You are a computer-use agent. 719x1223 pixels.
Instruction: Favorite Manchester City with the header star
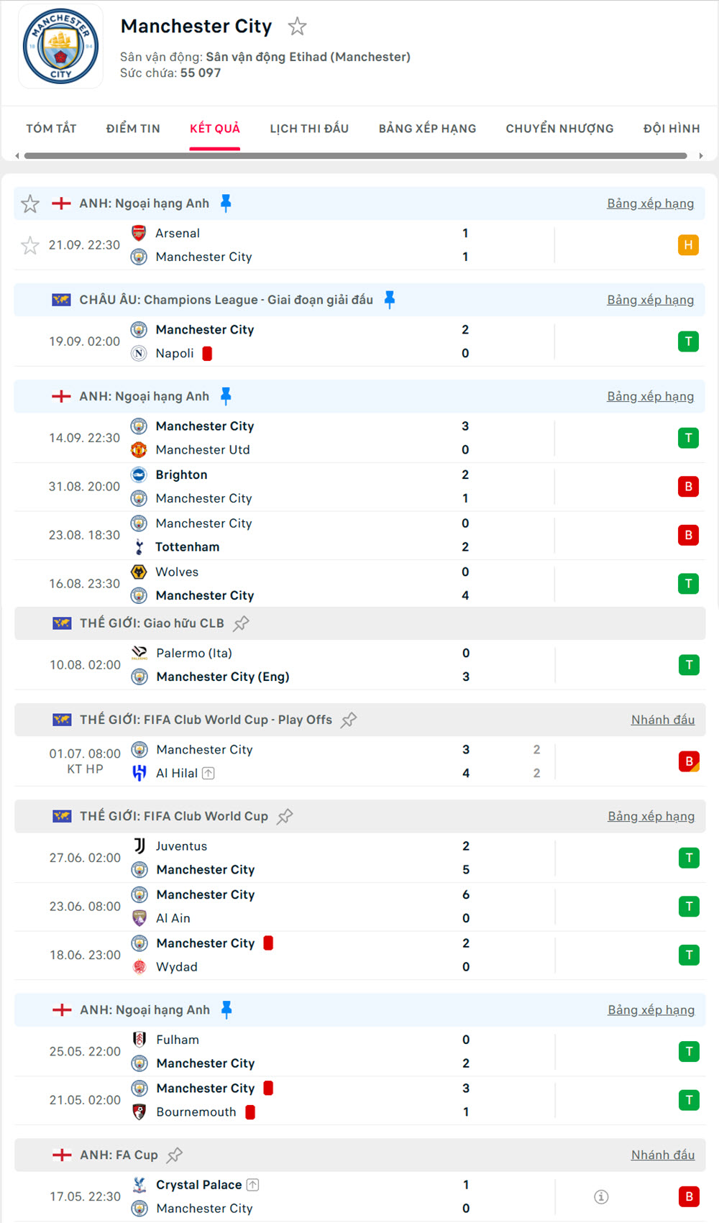[297, 27]
